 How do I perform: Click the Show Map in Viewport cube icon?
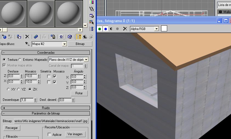[70, 37]
